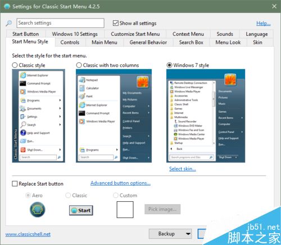Select Classic with two columns option
This screenshot has width=281, height=245.
79,65
